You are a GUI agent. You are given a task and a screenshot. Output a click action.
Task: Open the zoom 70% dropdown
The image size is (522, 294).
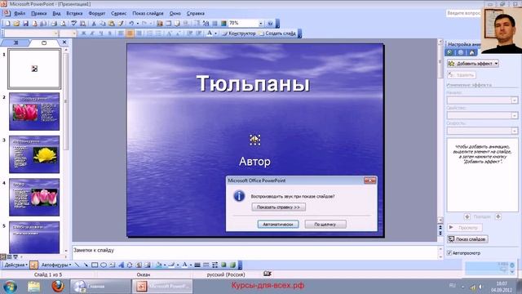pyautogui.click(x=261, y=24)
